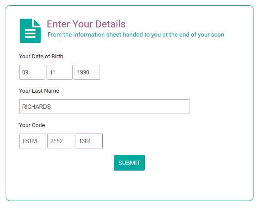Click the 'Enter Your Details' heading
Screen dimensions: 260x208
coord(86,24)
